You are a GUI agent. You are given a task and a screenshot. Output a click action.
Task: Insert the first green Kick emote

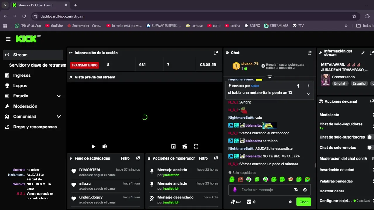point(232,179)
